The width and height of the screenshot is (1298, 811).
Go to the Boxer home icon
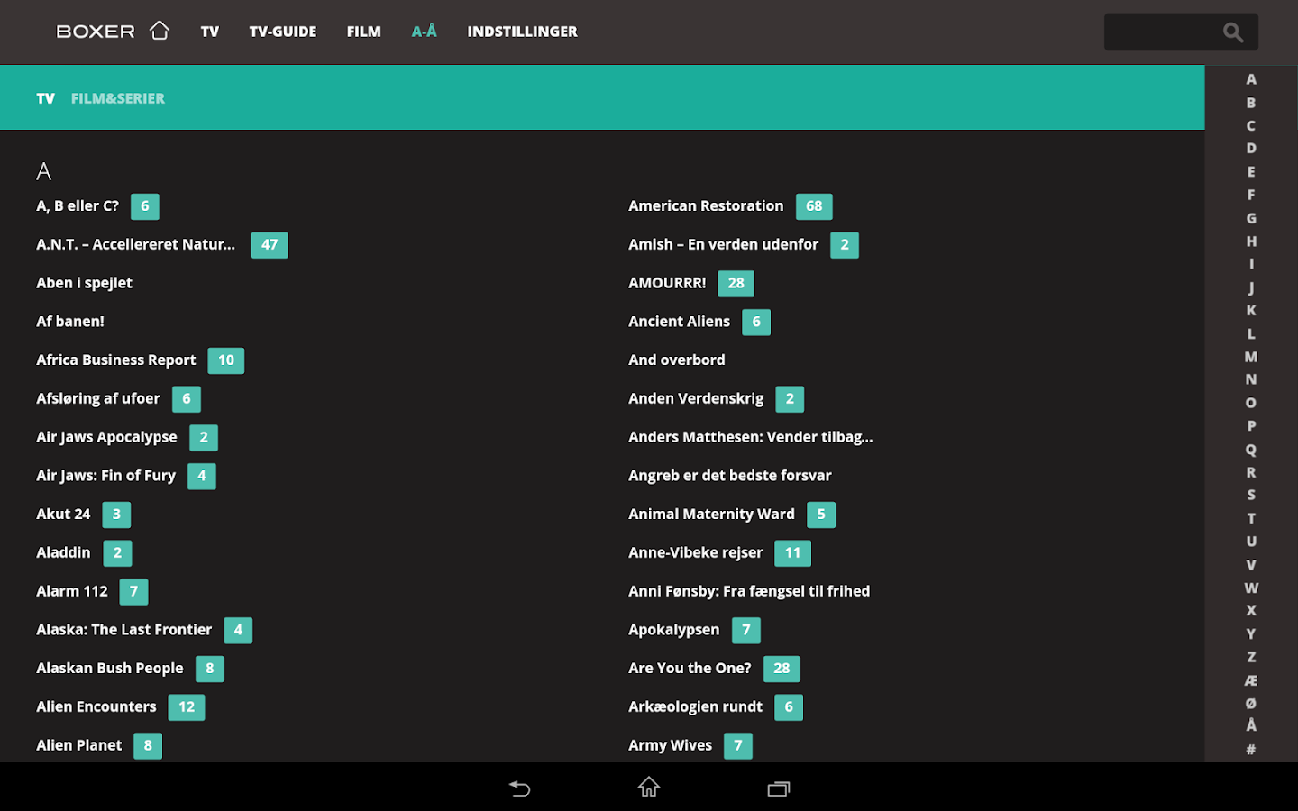[x=160, y=31]
